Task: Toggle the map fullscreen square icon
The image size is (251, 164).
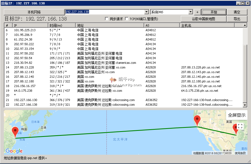Action: click(240, 126)
